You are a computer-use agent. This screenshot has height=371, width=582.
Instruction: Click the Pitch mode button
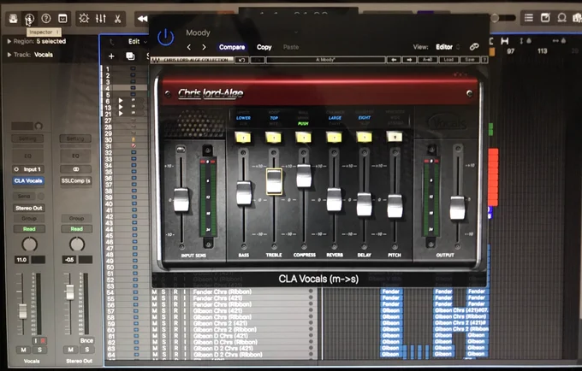pos(395,137)
